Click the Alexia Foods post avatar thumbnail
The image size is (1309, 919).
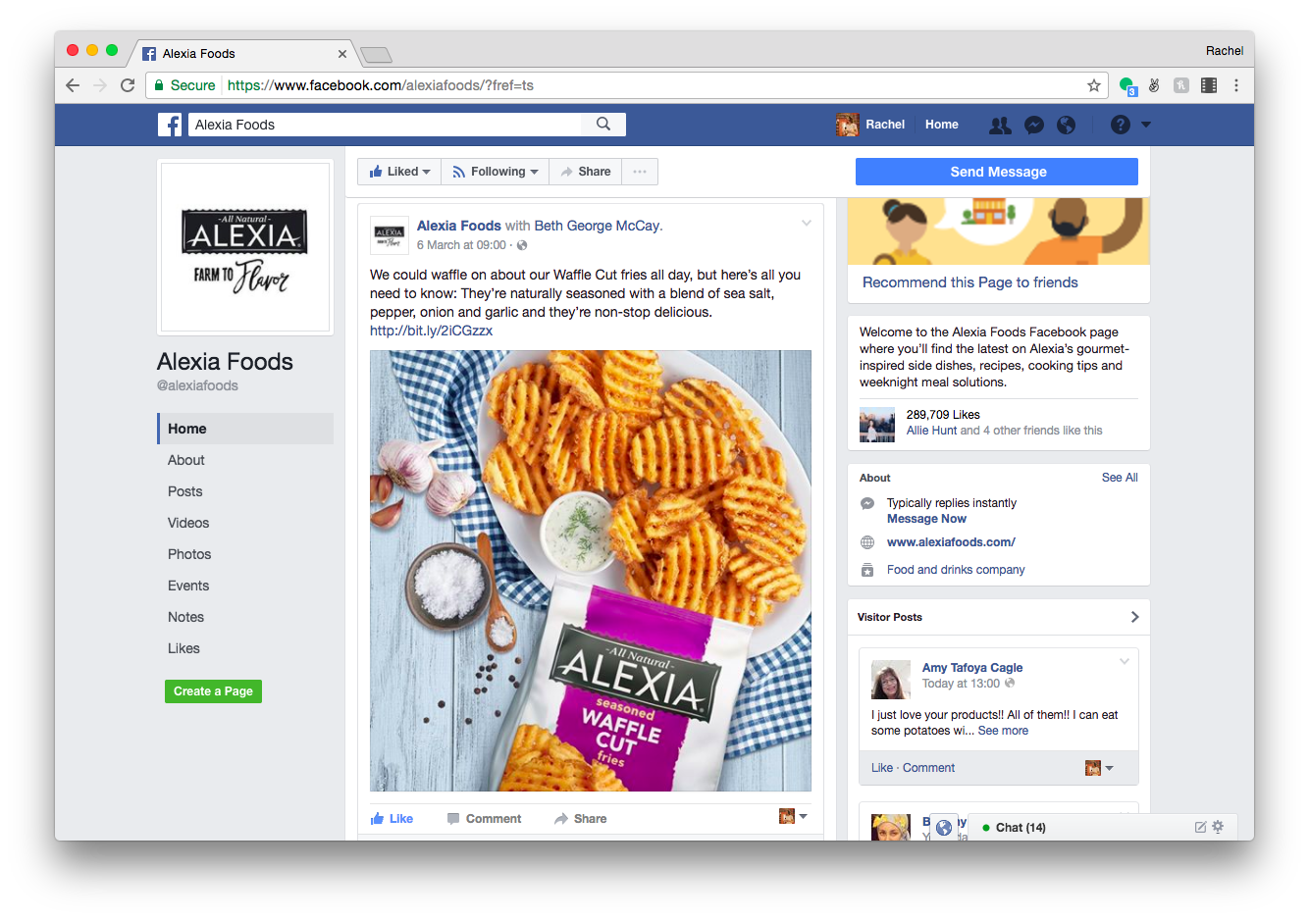click(x=390, y=235)
